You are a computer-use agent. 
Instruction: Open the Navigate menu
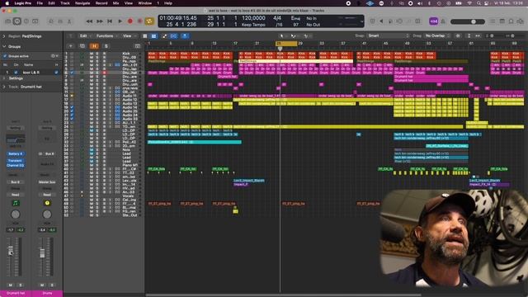(82, 3)
